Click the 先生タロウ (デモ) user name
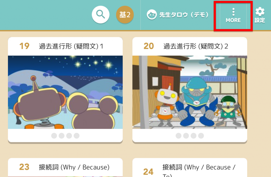271x177 pixels. point(184,15)
